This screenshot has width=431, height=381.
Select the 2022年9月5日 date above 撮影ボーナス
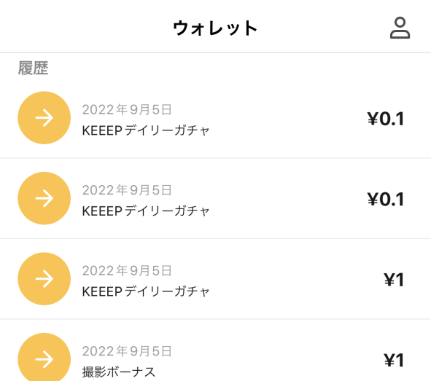point(127,351)
